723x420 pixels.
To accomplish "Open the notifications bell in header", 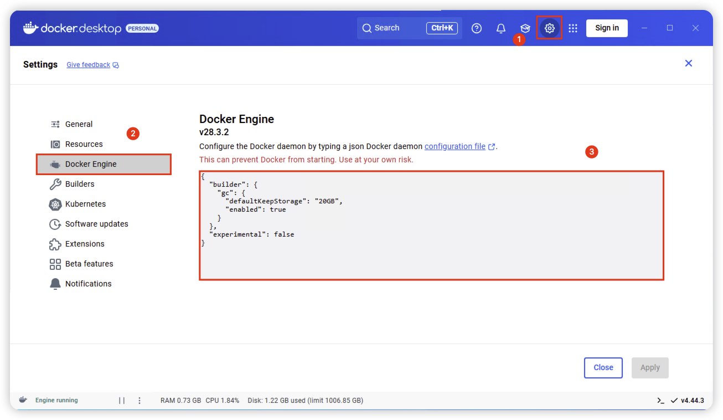I will (501, 28).
